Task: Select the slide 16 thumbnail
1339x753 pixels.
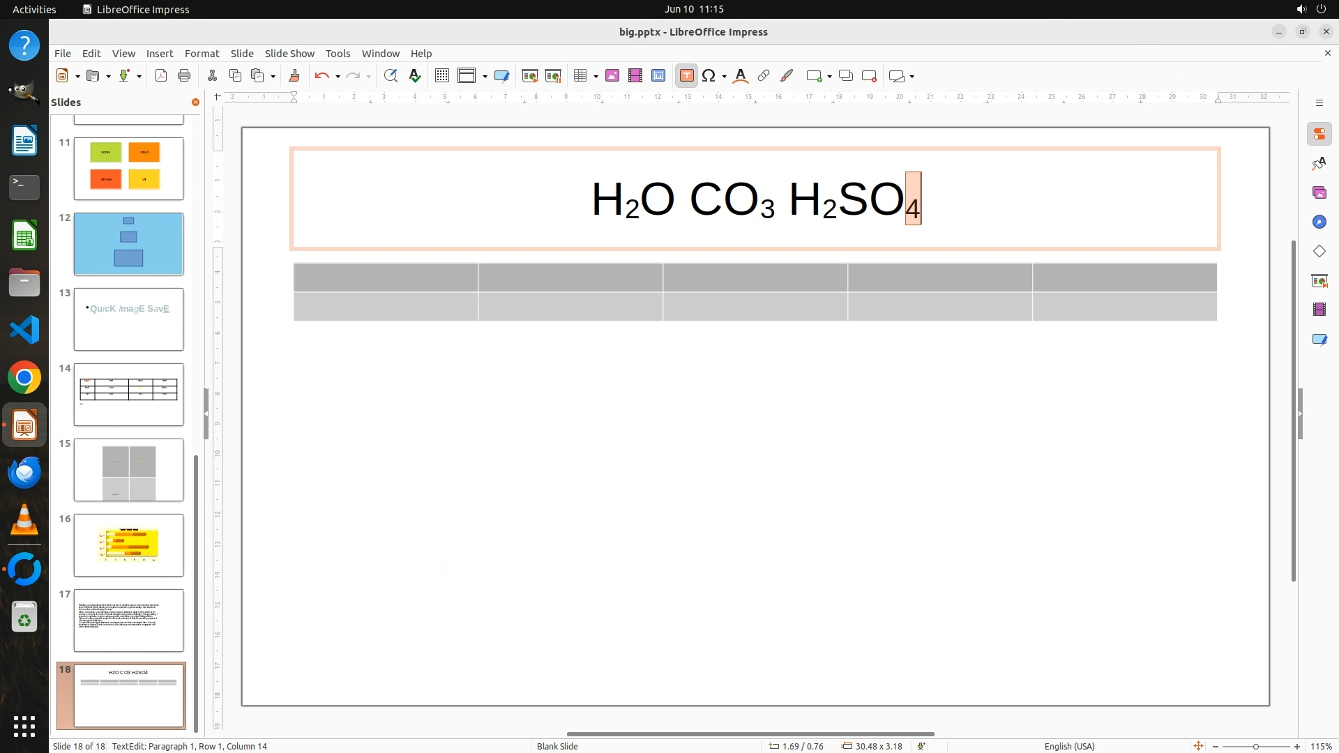Action: pos(128,545)
